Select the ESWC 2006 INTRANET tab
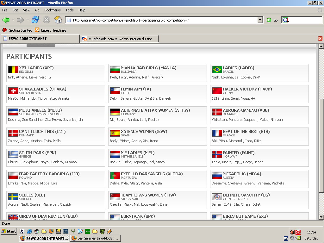324x243 pixels. tap(40, 39)
